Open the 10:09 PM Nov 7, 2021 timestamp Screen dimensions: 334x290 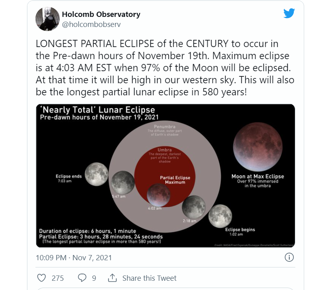tap(74, 258)
